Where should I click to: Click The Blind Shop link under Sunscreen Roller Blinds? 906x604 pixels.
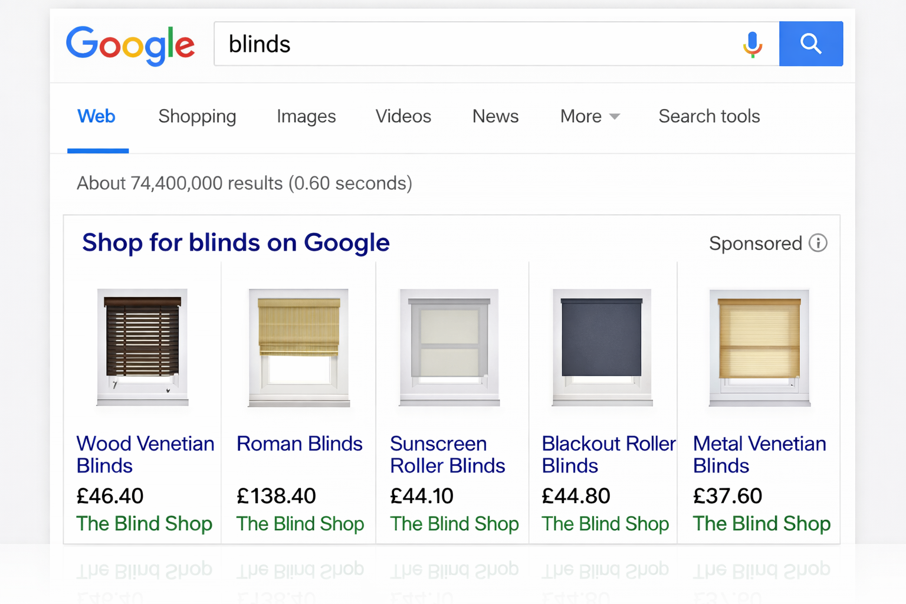[x=454, y=524]
